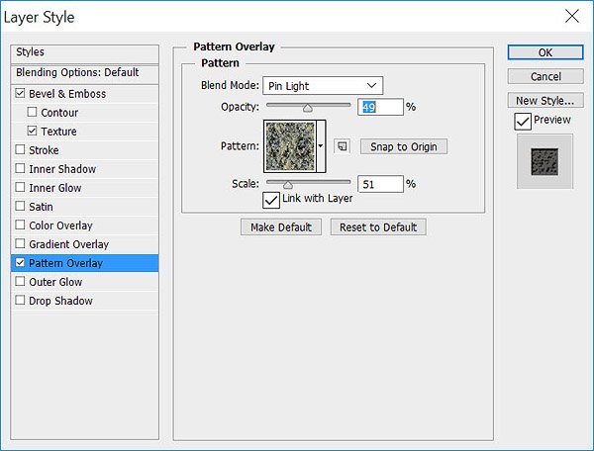The width and height of the screenshot is (594, 451).
Task: Enable the Contour checkbox
Action: tap(33, 112)
